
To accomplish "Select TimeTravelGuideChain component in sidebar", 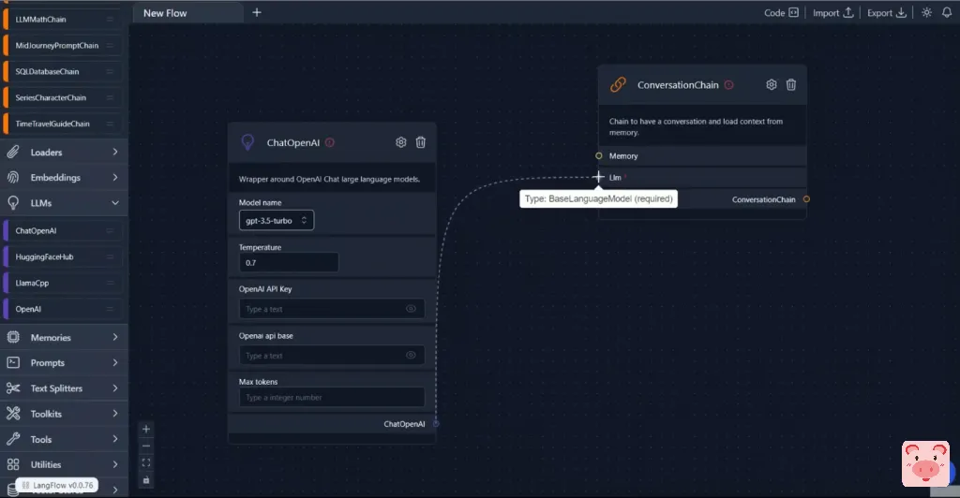I will click(63, 124).
